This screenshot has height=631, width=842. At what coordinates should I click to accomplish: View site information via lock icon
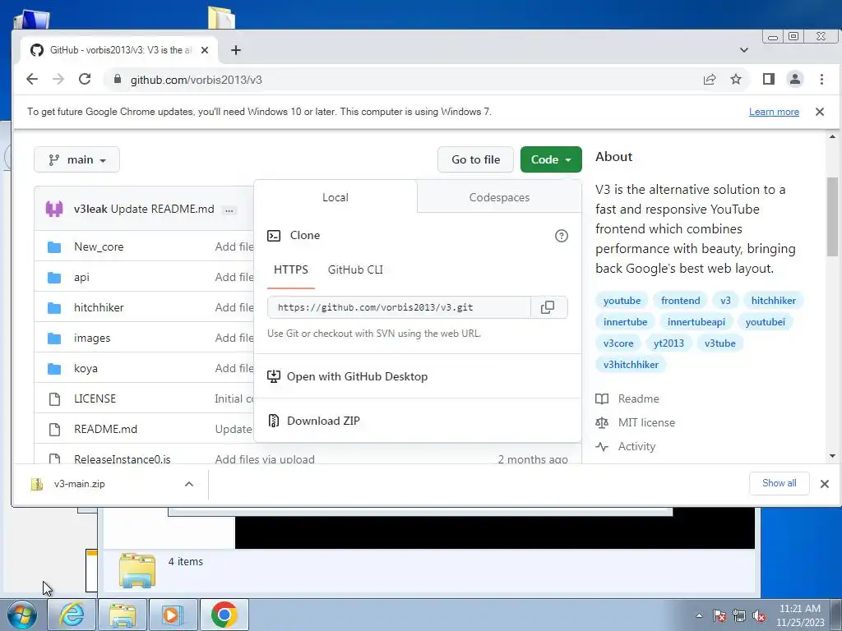[x=118, y=80]
